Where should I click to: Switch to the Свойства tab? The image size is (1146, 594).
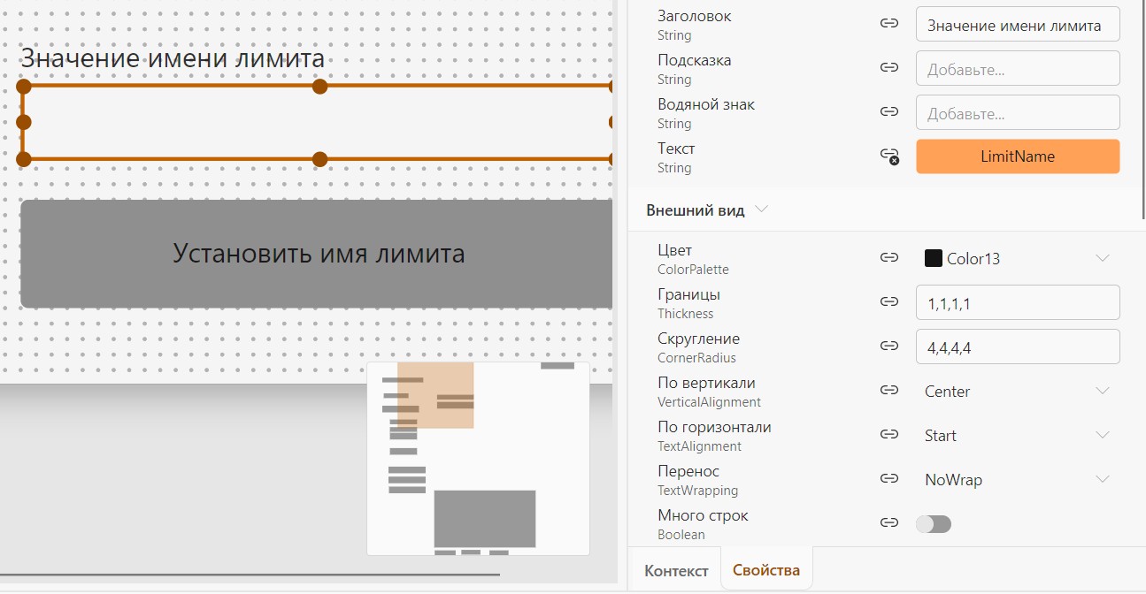pyautogui.click(x=766, y=570)
